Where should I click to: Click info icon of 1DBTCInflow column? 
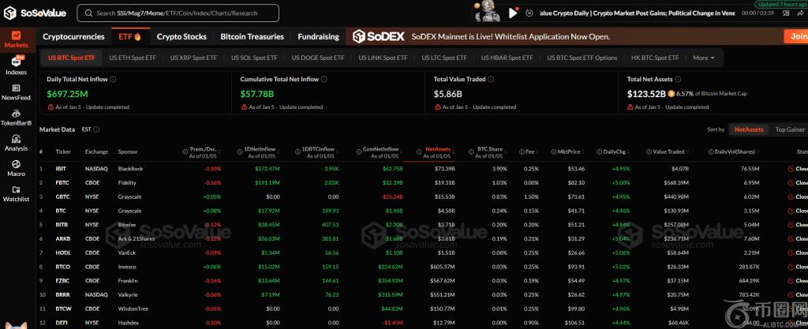(x=297, y=152)
